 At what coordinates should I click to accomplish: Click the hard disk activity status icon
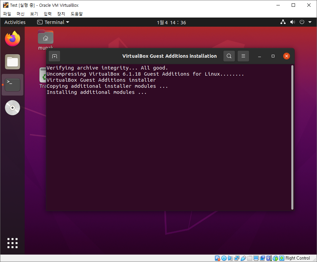[217, 258]
